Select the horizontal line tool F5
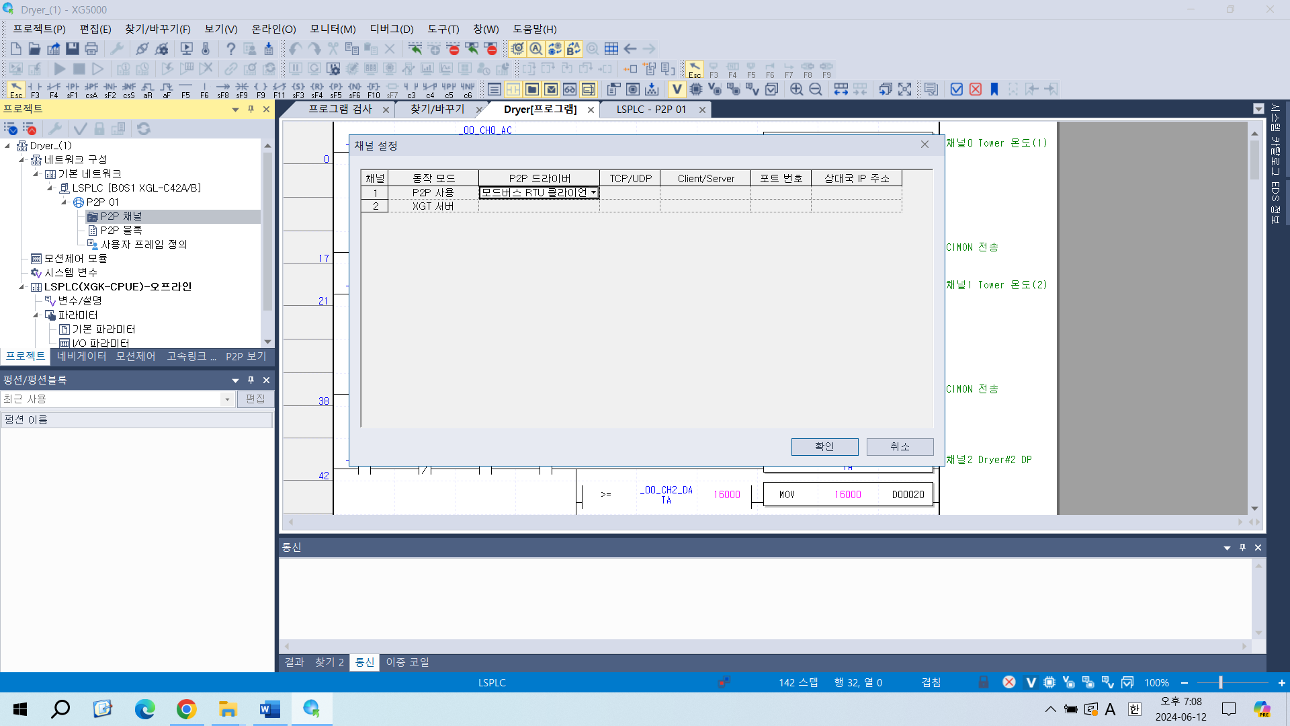Viewport: 1290px width, 726px height. 186,89
